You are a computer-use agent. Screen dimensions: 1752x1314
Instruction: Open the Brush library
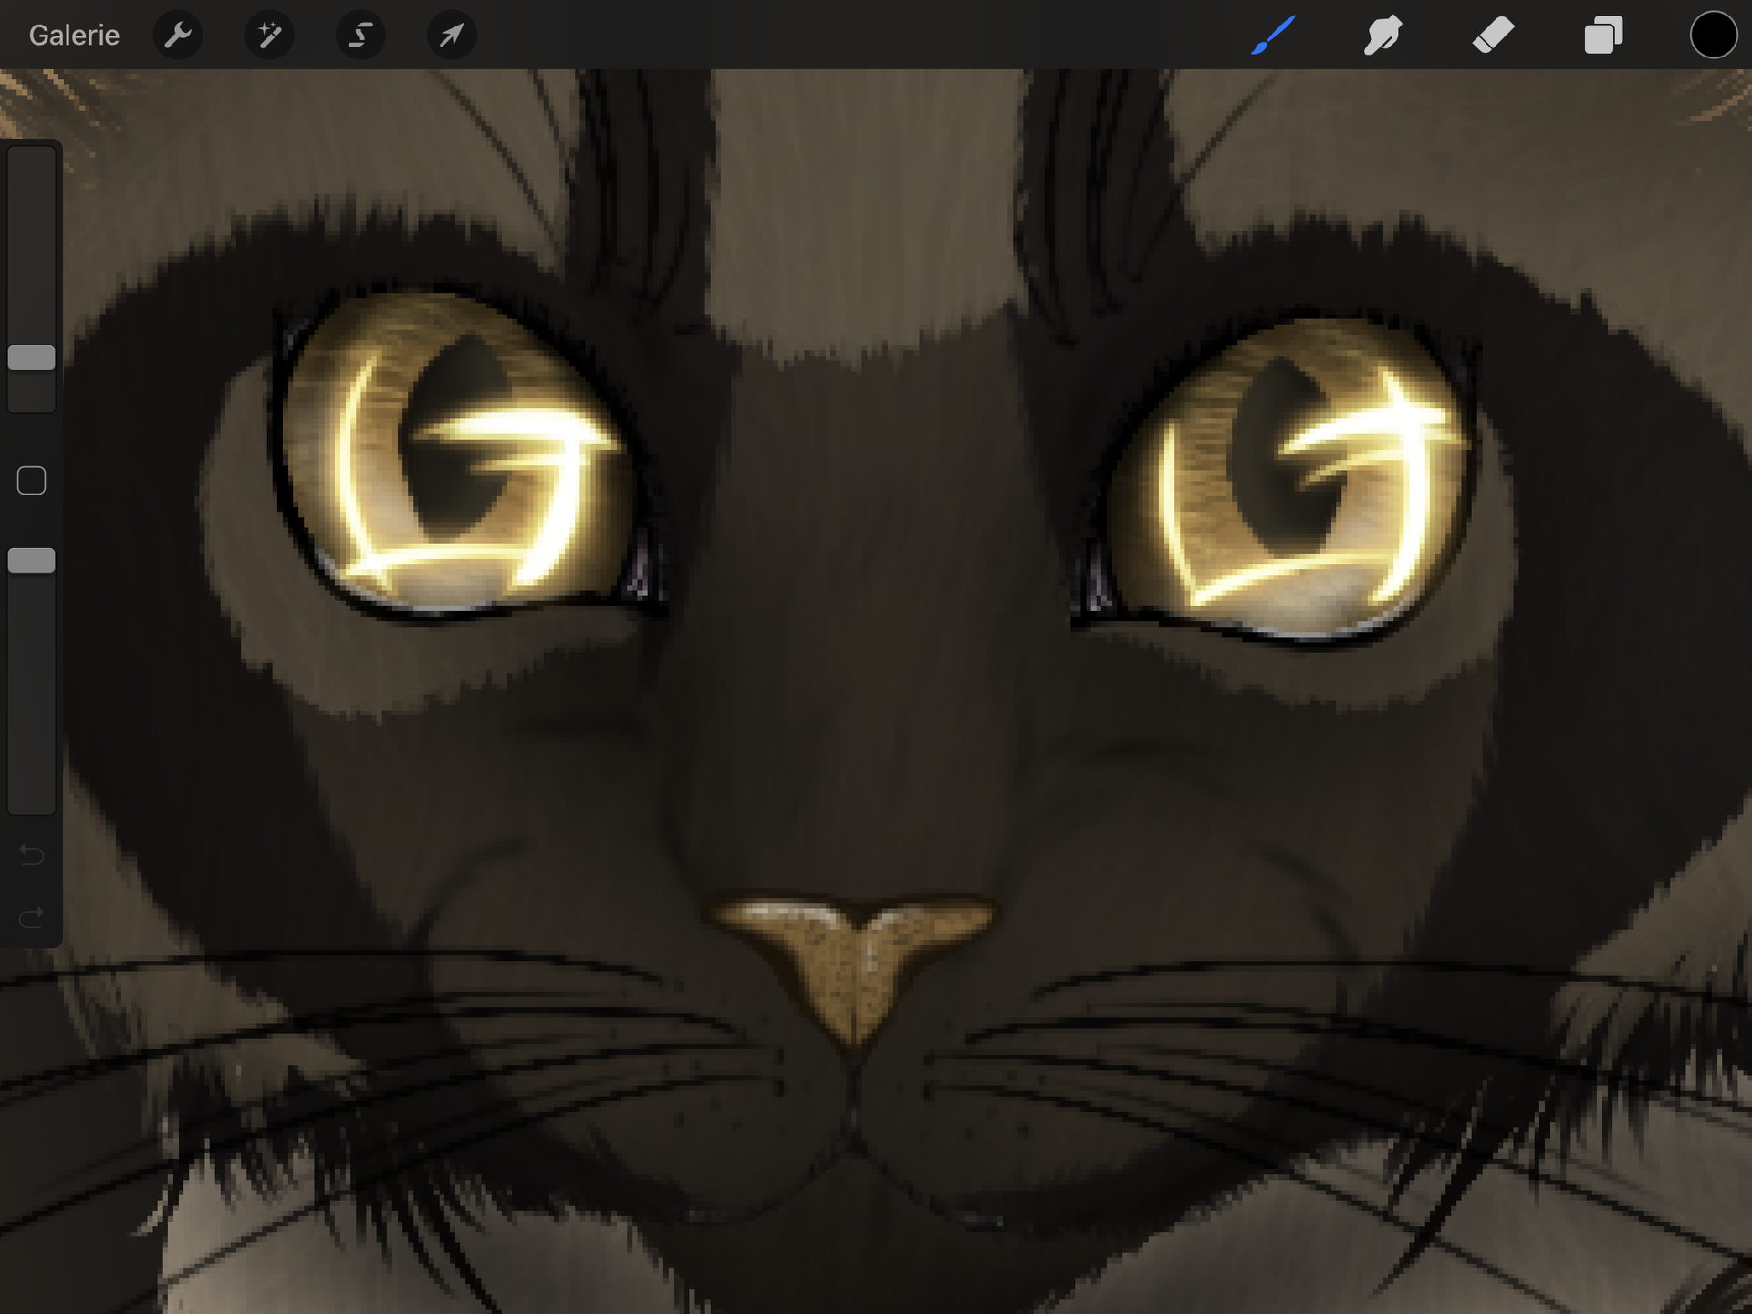pos(1273,35)
